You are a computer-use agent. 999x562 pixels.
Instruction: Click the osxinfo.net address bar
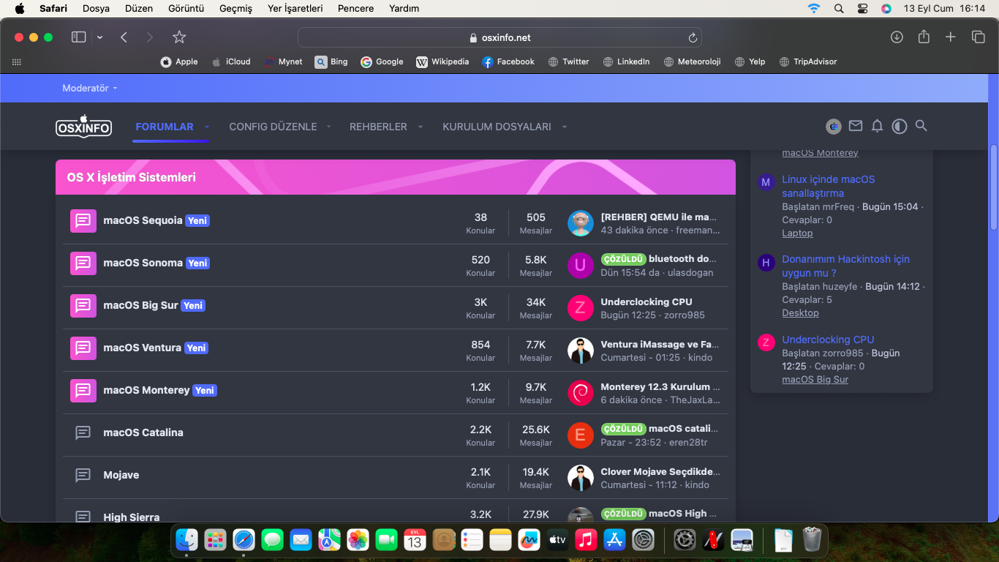tap(499, 37)
